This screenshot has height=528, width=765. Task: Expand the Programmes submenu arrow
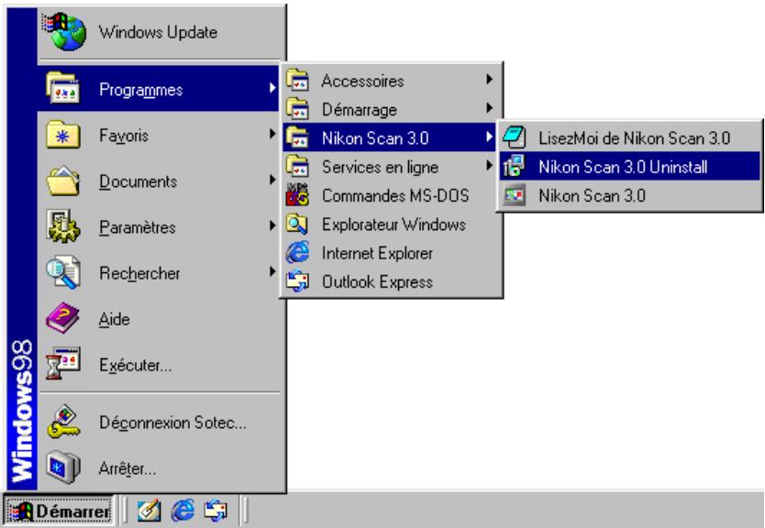point(272,88)
